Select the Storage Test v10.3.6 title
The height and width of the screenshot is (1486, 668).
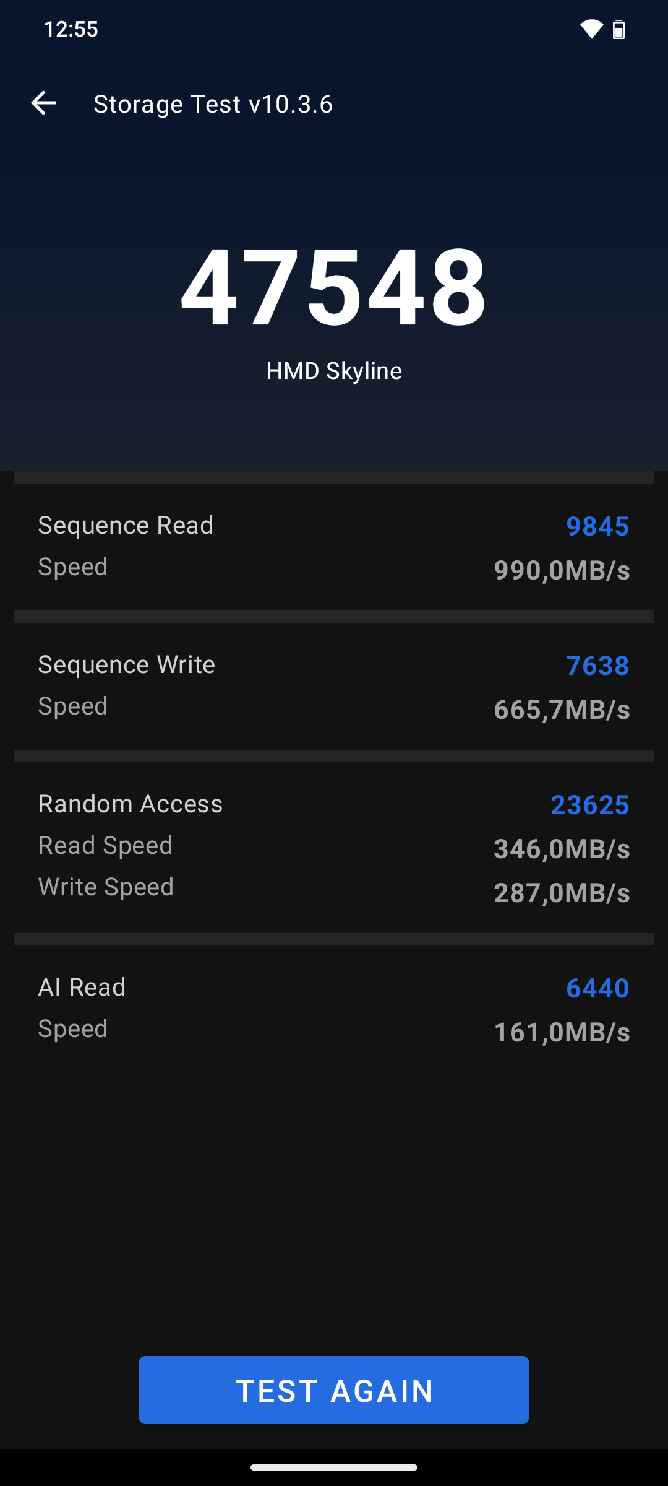point(213,104)
